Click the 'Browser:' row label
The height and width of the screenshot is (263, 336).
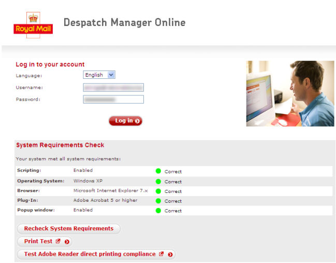click(x=28, y=190)
